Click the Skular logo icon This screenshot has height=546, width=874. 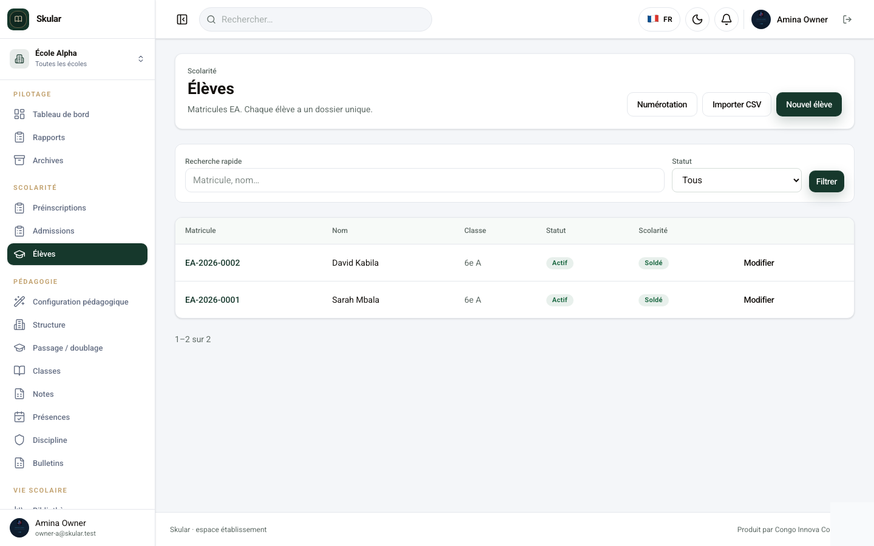[x=18, y=19]
